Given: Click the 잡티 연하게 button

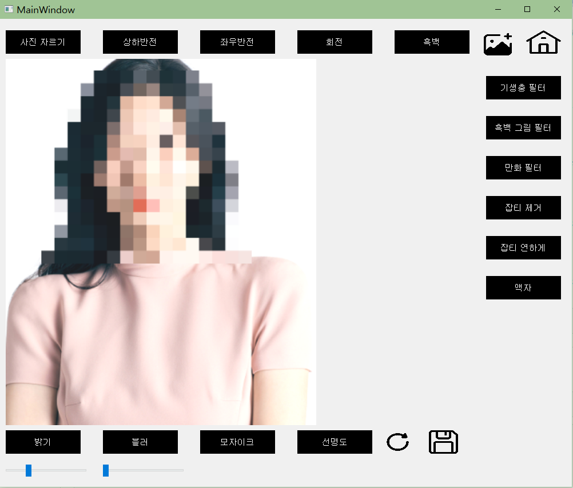Looking at the screenshot, I should coord(523,247).
